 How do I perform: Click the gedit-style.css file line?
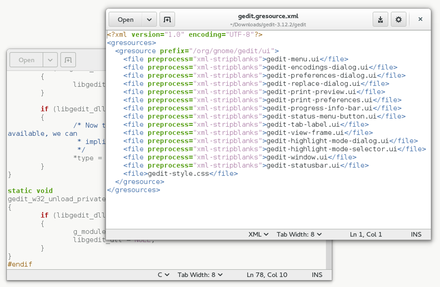click(180, 174)
